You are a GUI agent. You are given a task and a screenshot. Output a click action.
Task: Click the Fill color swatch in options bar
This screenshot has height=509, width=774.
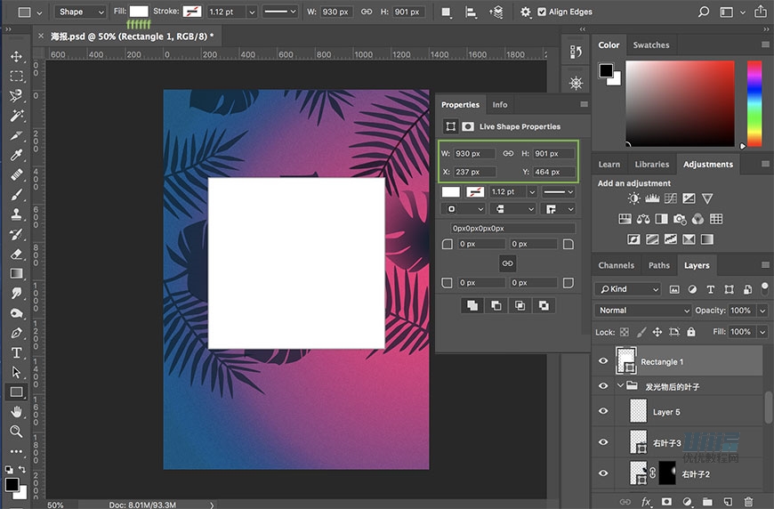[139, 12]
